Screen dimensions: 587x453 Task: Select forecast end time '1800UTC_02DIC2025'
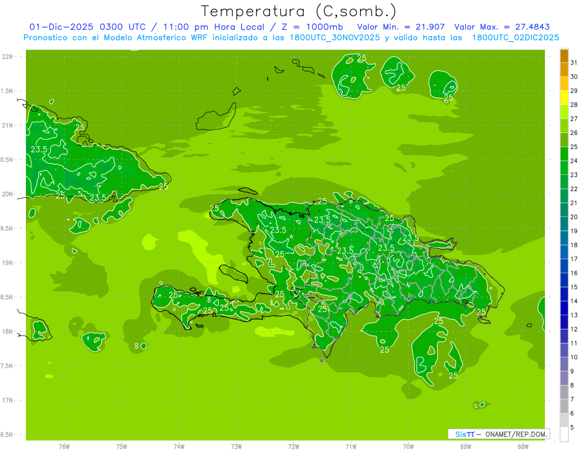click(x=516, y=38)
